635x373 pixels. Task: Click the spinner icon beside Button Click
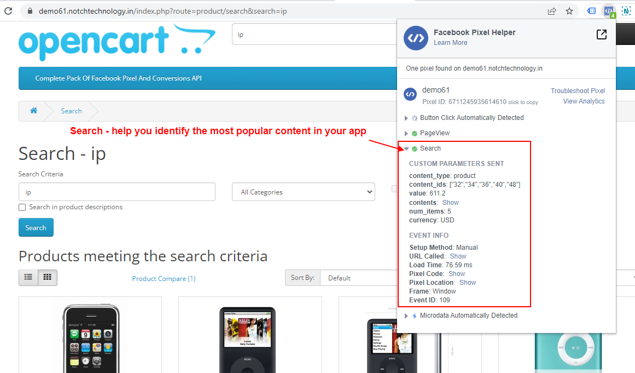[x=414, y=118]
